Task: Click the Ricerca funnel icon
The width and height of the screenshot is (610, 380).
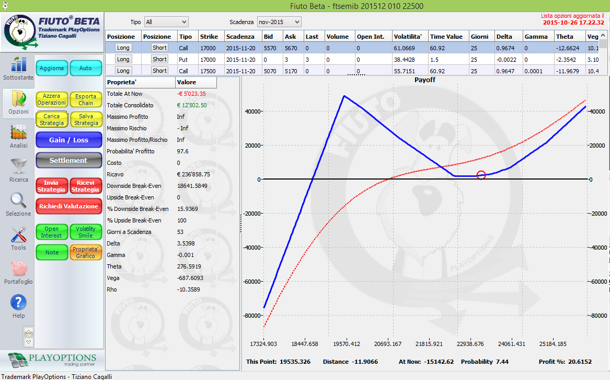Action: click(x=18, y=166)
